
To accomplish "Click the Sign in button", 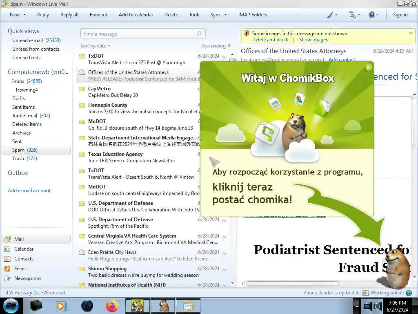I will point(400,15).
